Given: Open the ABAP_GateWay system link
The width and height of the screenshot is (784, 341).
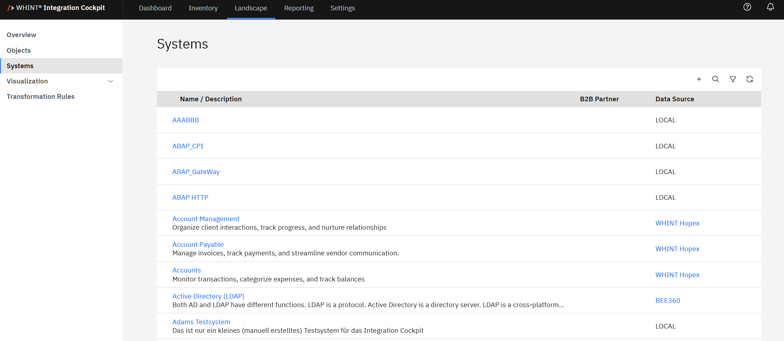Looking at the screenshot, I should click(x=196, y=172).
